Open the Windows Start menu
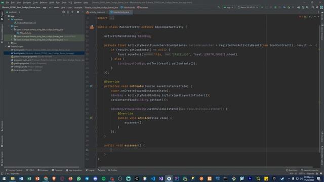This screenshot has width=324, height=182. (x=4, y=178)
